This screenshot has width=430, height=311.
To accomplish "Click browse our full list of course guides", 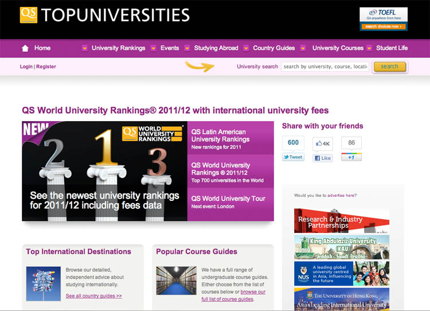I will pos(233,296).
